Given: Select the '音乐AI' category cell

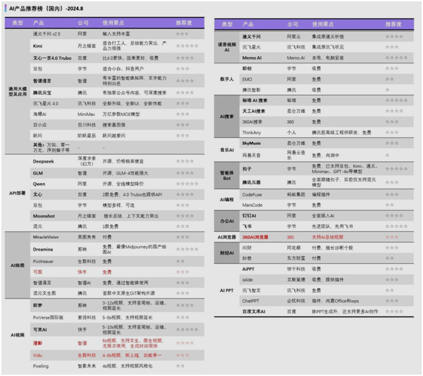Looking at the screenshot, I should [x=227, y=150].
